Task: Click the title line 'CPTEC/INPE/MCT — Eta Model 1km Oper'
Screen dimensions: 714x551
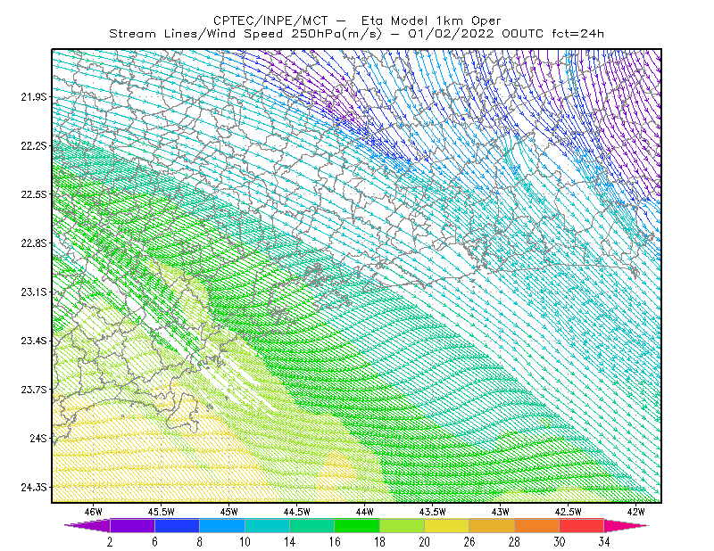Action: pyautogui.click(x=357, y=21)
